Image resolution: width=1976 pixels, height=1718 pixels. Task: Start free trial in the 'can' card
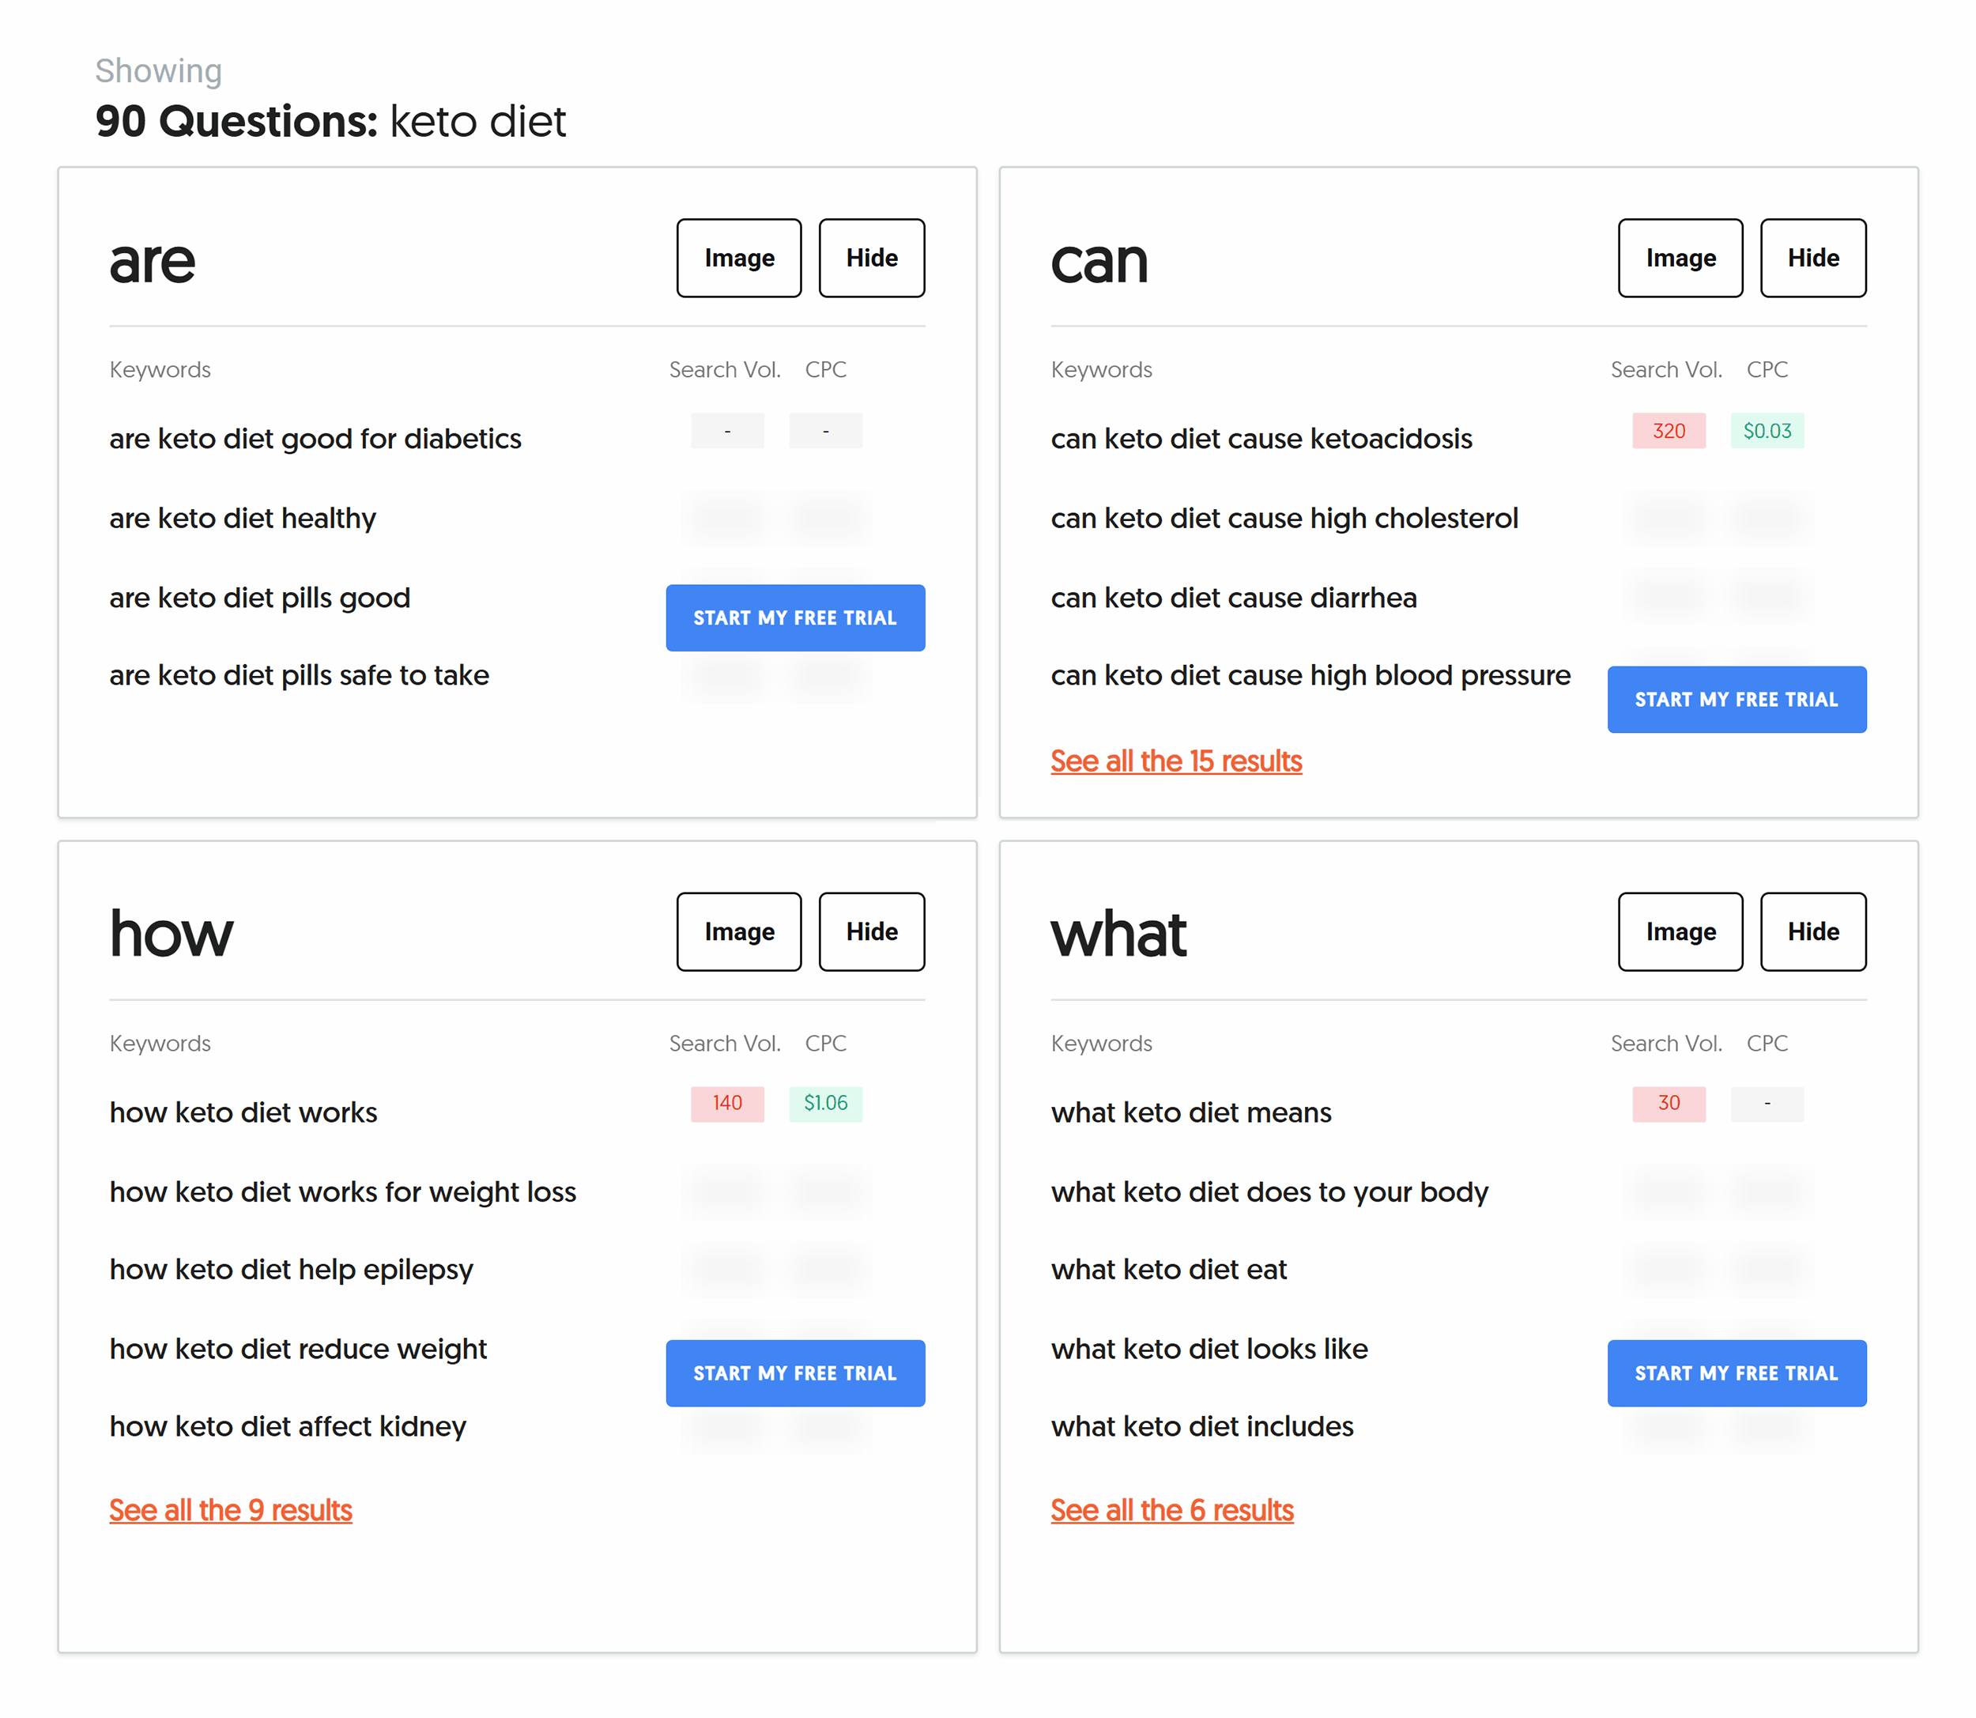[x=1737, y=700]
